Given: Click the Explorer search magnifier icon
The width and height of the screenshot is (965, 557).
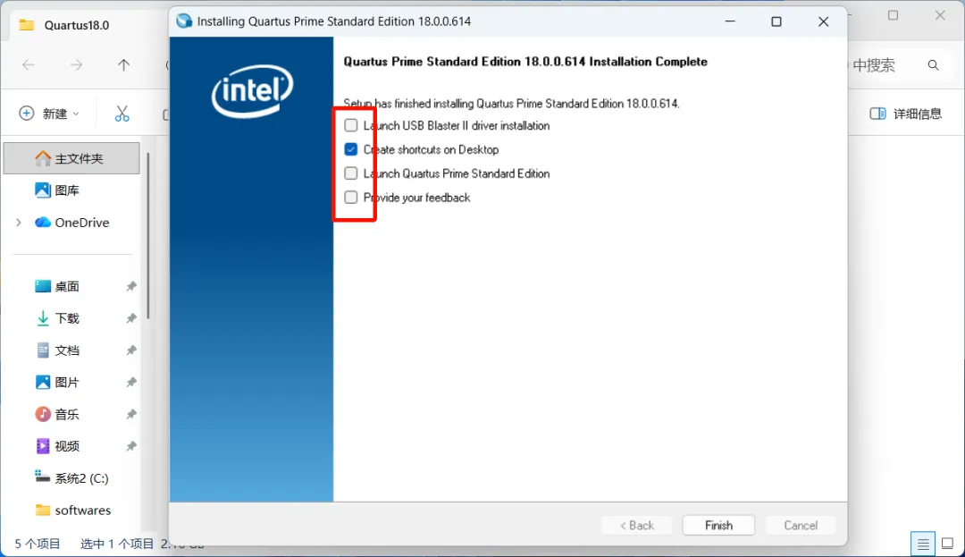Looking at the screenshot, I should coord(933,65).
